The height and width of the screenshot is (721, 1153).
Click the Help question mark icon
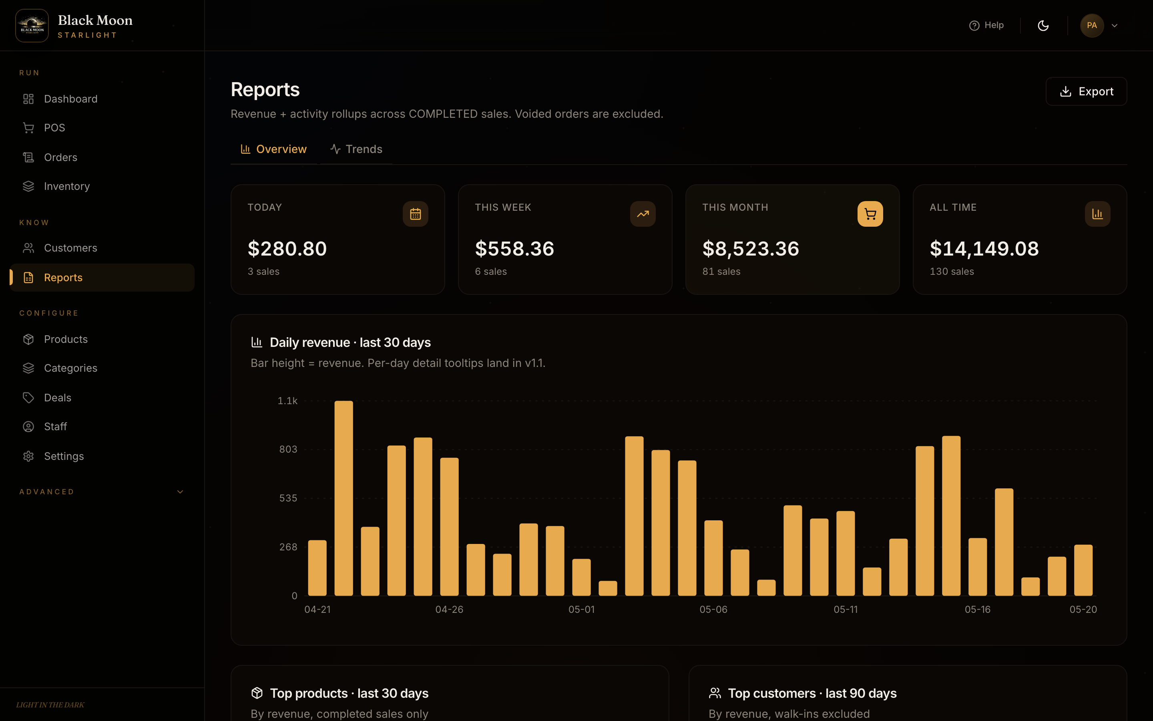pos(974,25)
